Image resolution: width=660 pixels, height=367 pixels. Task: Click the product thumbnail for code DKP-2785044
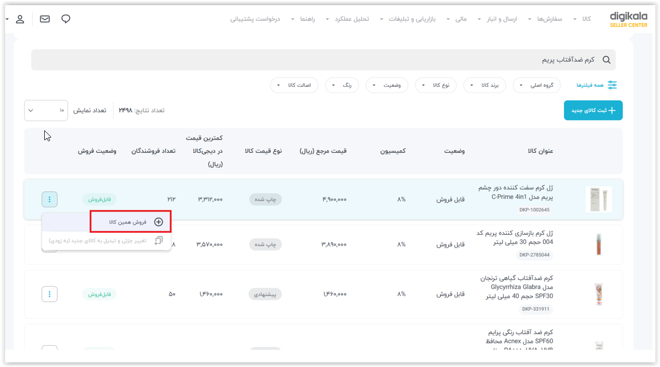pyautogui.click(x=599, y=245)
